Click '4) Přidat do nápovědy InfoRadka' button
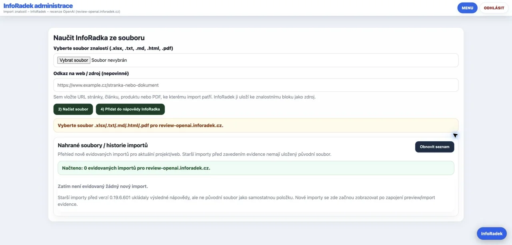Screen dimensions: 512x245 click(x=130, y=109)
